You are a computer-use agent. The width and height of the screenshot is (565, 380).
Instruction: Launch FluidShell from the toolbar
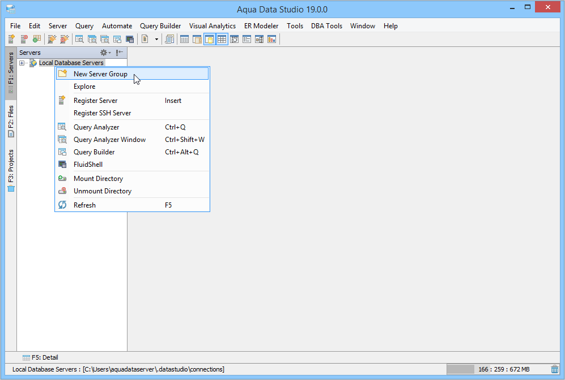(130, 39)
